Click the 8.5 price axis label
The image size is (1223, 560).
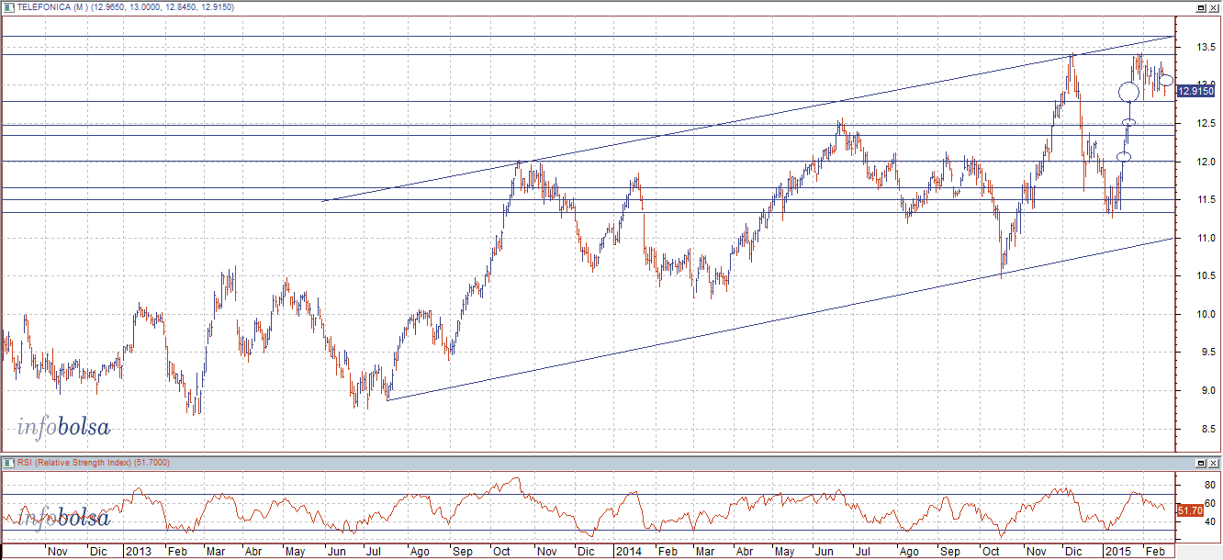(1206, 429)
